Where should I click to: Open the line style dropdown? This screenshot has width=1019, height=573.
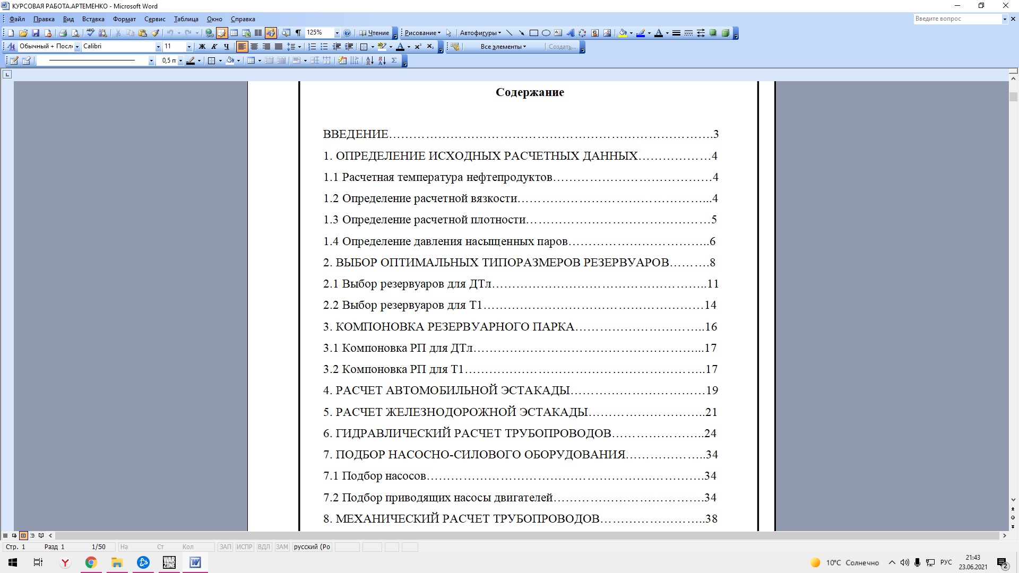[151, 60]
